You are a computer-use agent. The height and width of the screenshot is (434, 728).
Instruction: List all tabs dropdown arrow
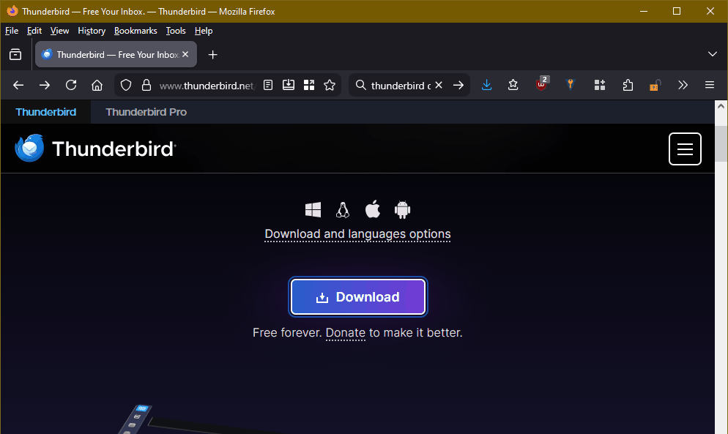pyautogui.click(x=712, y=54)
